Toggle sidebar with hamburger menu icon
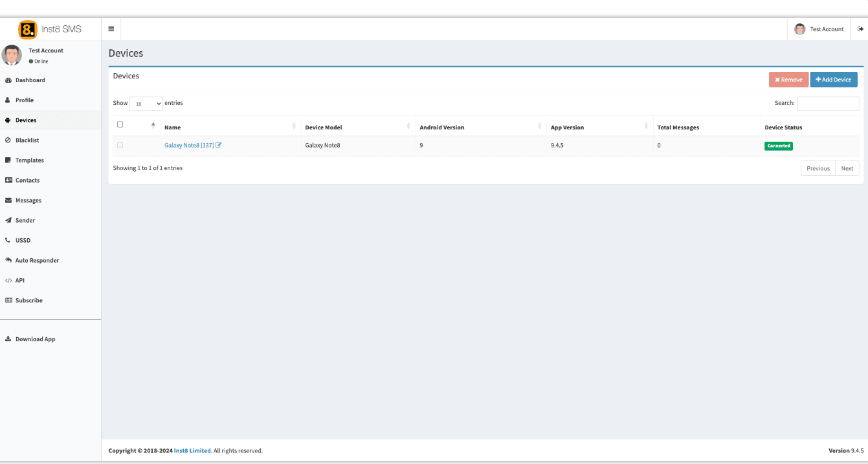Screen dimensions: 868x464 tap(111, 29)
